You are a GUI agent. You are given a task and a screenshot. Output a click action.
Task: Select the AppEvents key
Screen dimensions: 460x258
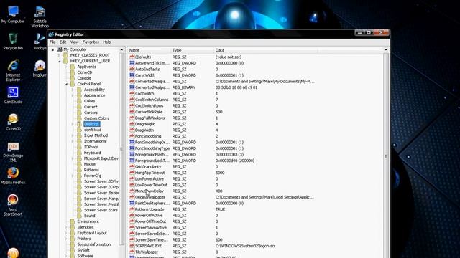86,67
